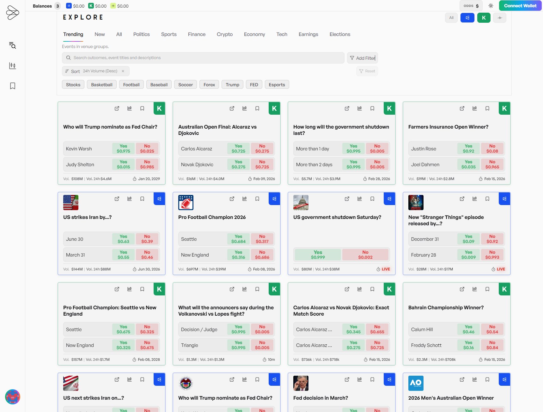Screen dimensions: 543x412
Task: Buy Yes on Kevin Warsh at $0.975
Action: (x=123, y=148)
